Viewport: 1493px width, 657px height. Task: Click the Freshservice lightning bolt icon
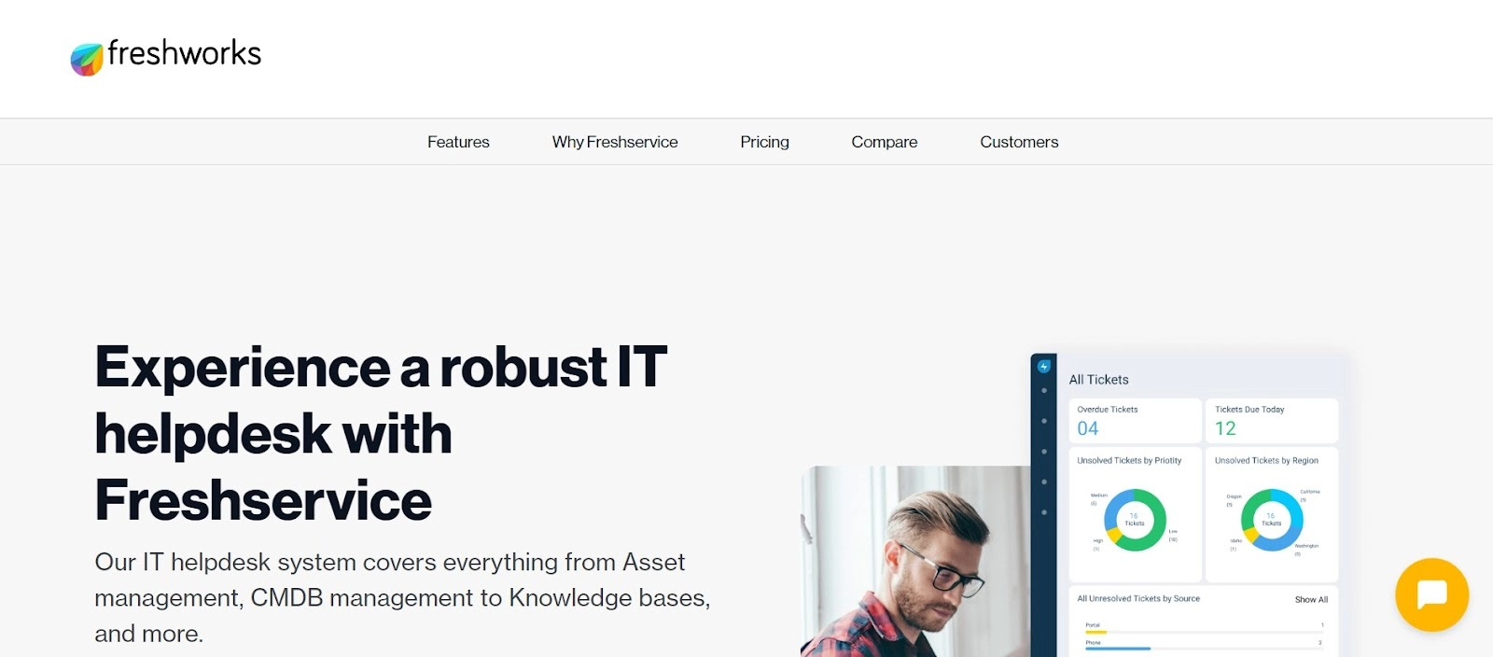point(1043,367)
